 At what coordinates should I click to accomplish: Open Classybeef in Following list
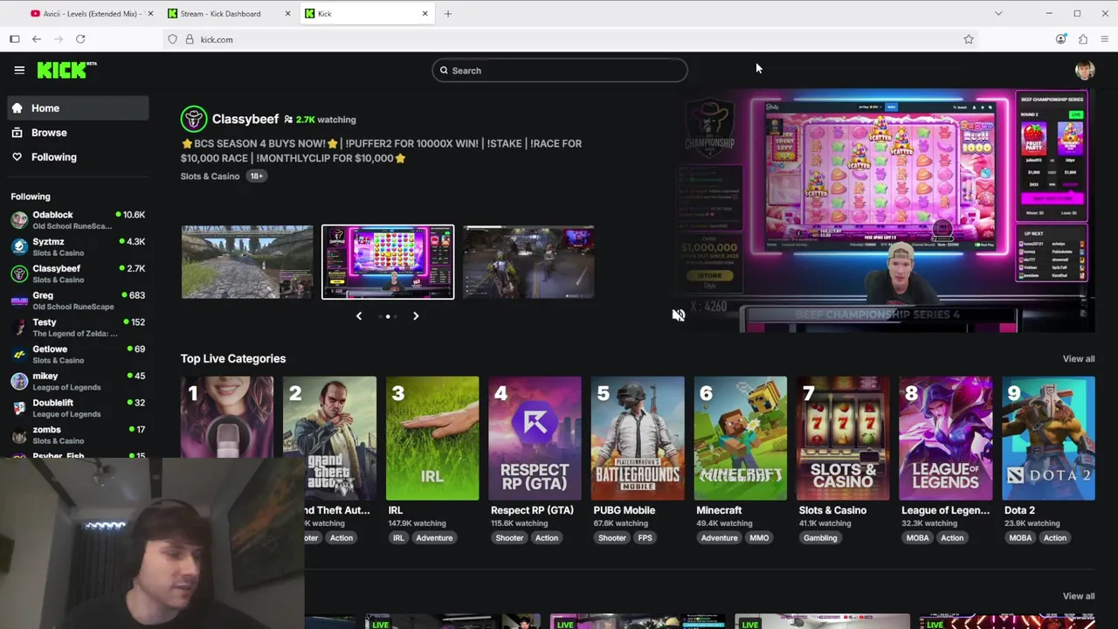point(78,273)
